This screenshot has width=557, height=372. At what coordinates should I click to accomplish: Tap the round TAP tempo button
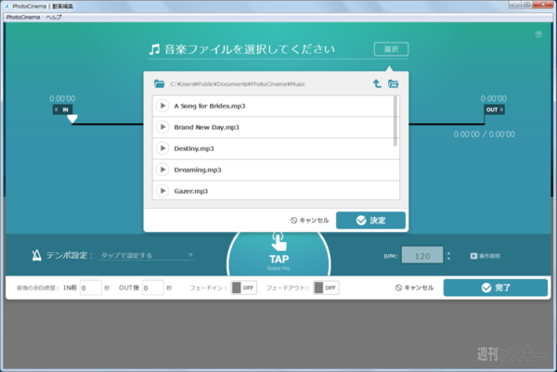278,254
